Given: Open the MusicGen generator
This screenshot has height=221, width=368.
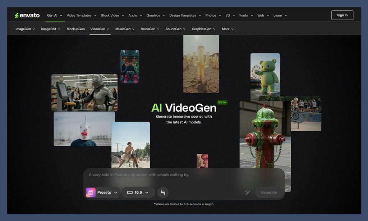Looking at the screenshot, I should [x=123, y=29].
